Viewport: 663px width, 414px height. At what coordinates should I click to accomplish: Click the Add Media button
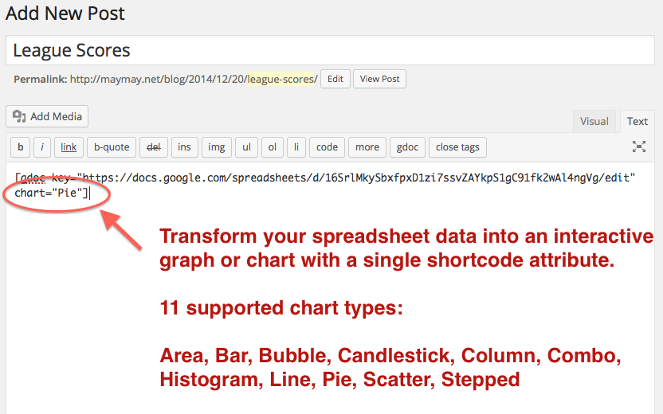pyautogui.click(x=47, y=116)
